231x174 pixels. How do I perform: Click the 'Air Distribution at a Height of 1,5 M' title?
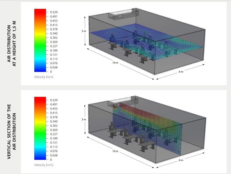[x=12, y=44]
